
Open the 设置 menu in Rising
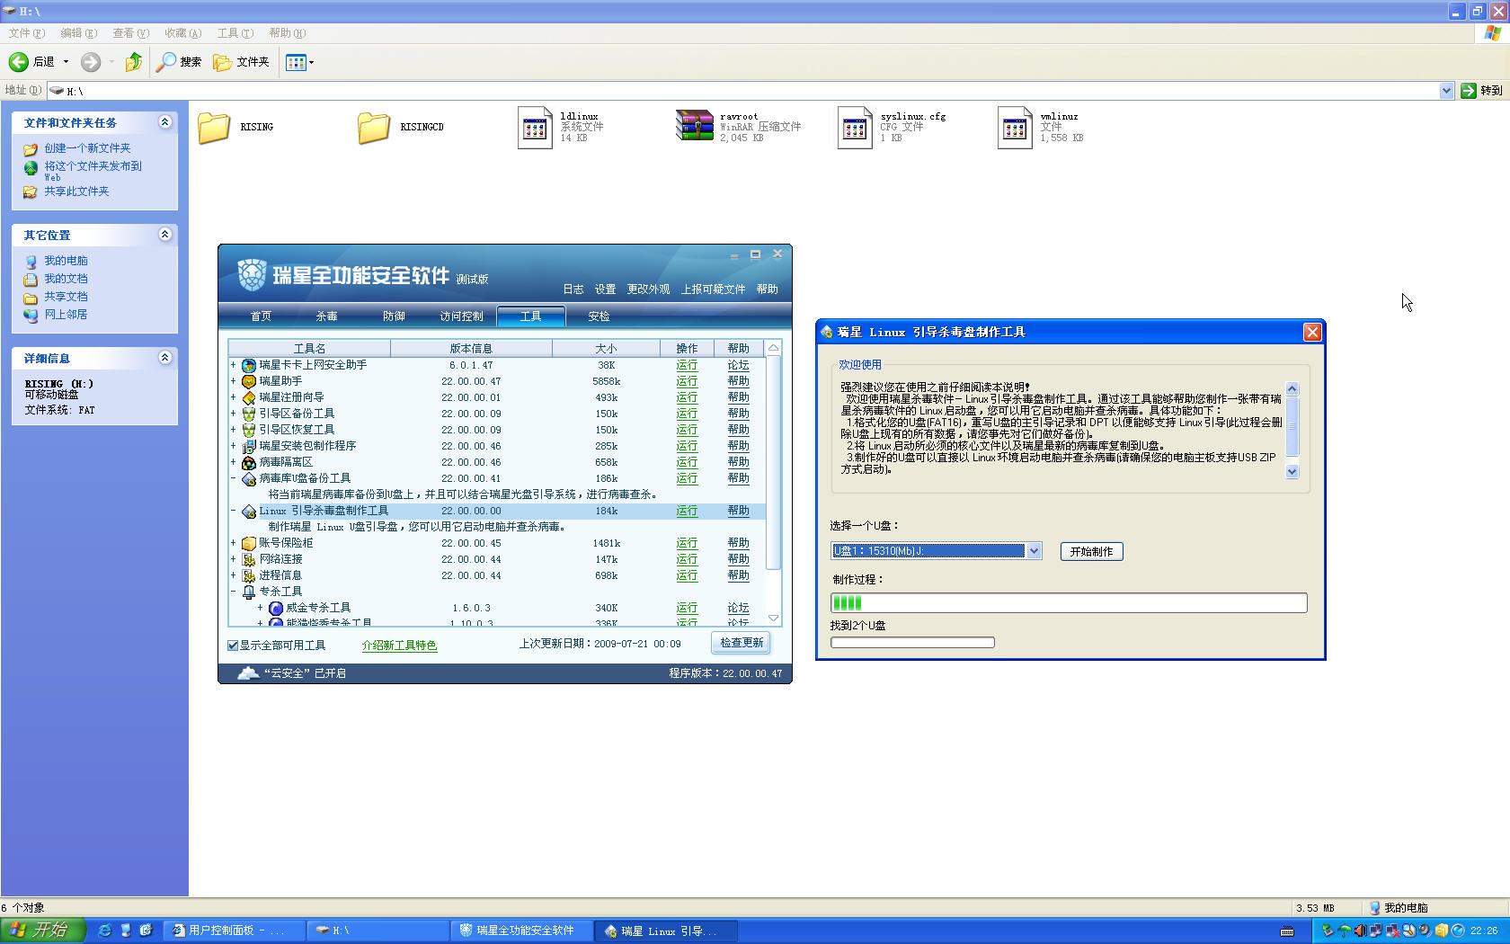coord(605,289)
